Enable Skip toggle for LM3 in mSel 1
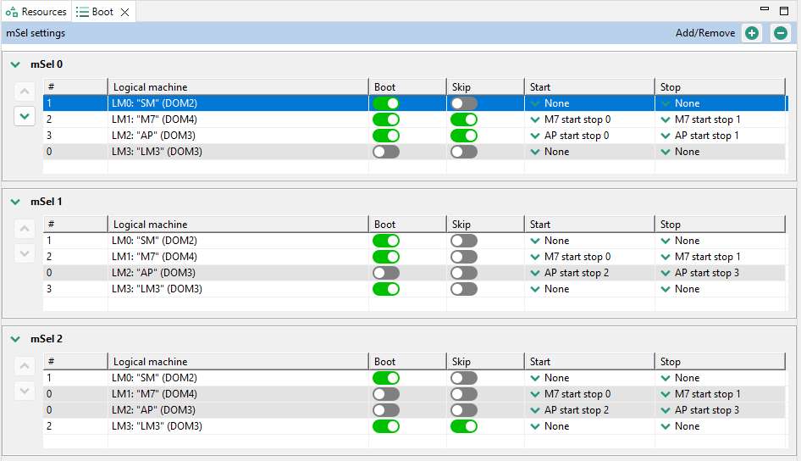The height and width of the screenshot is (461, 801). pos(463,289)
